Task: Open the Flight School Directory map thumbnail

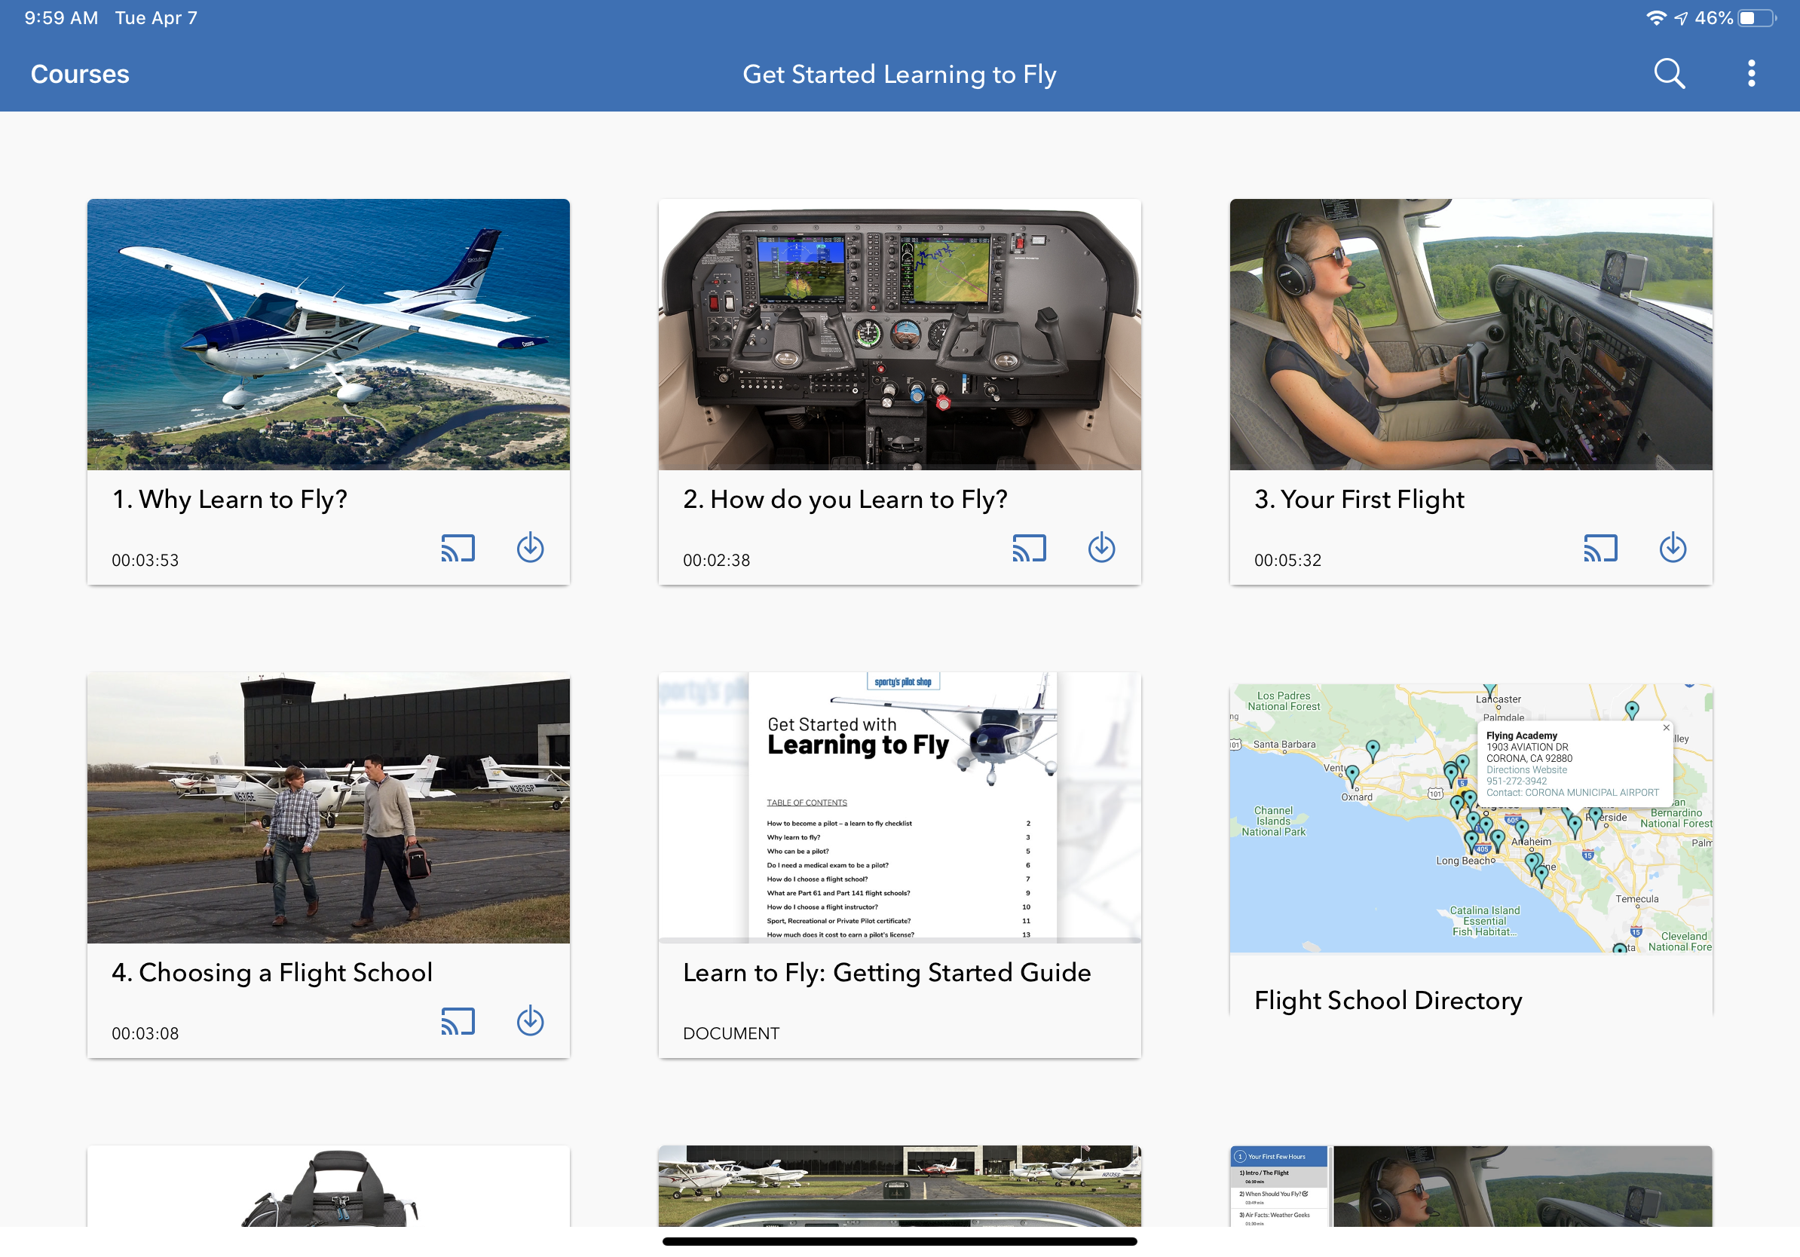Action: (1471, 818)
